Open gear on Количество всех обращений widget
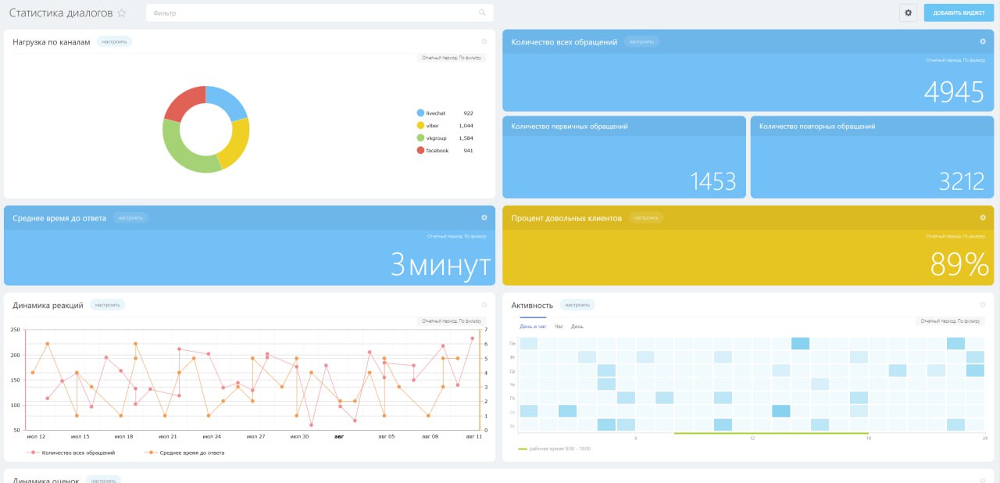 982,41
